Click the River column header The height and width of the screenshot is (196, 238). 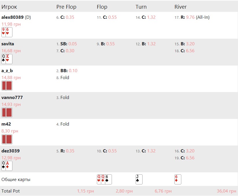(180, 7)
